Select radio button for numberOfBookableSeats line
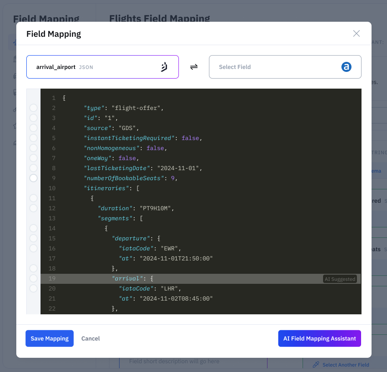387x372 pixels. (33, 178)
